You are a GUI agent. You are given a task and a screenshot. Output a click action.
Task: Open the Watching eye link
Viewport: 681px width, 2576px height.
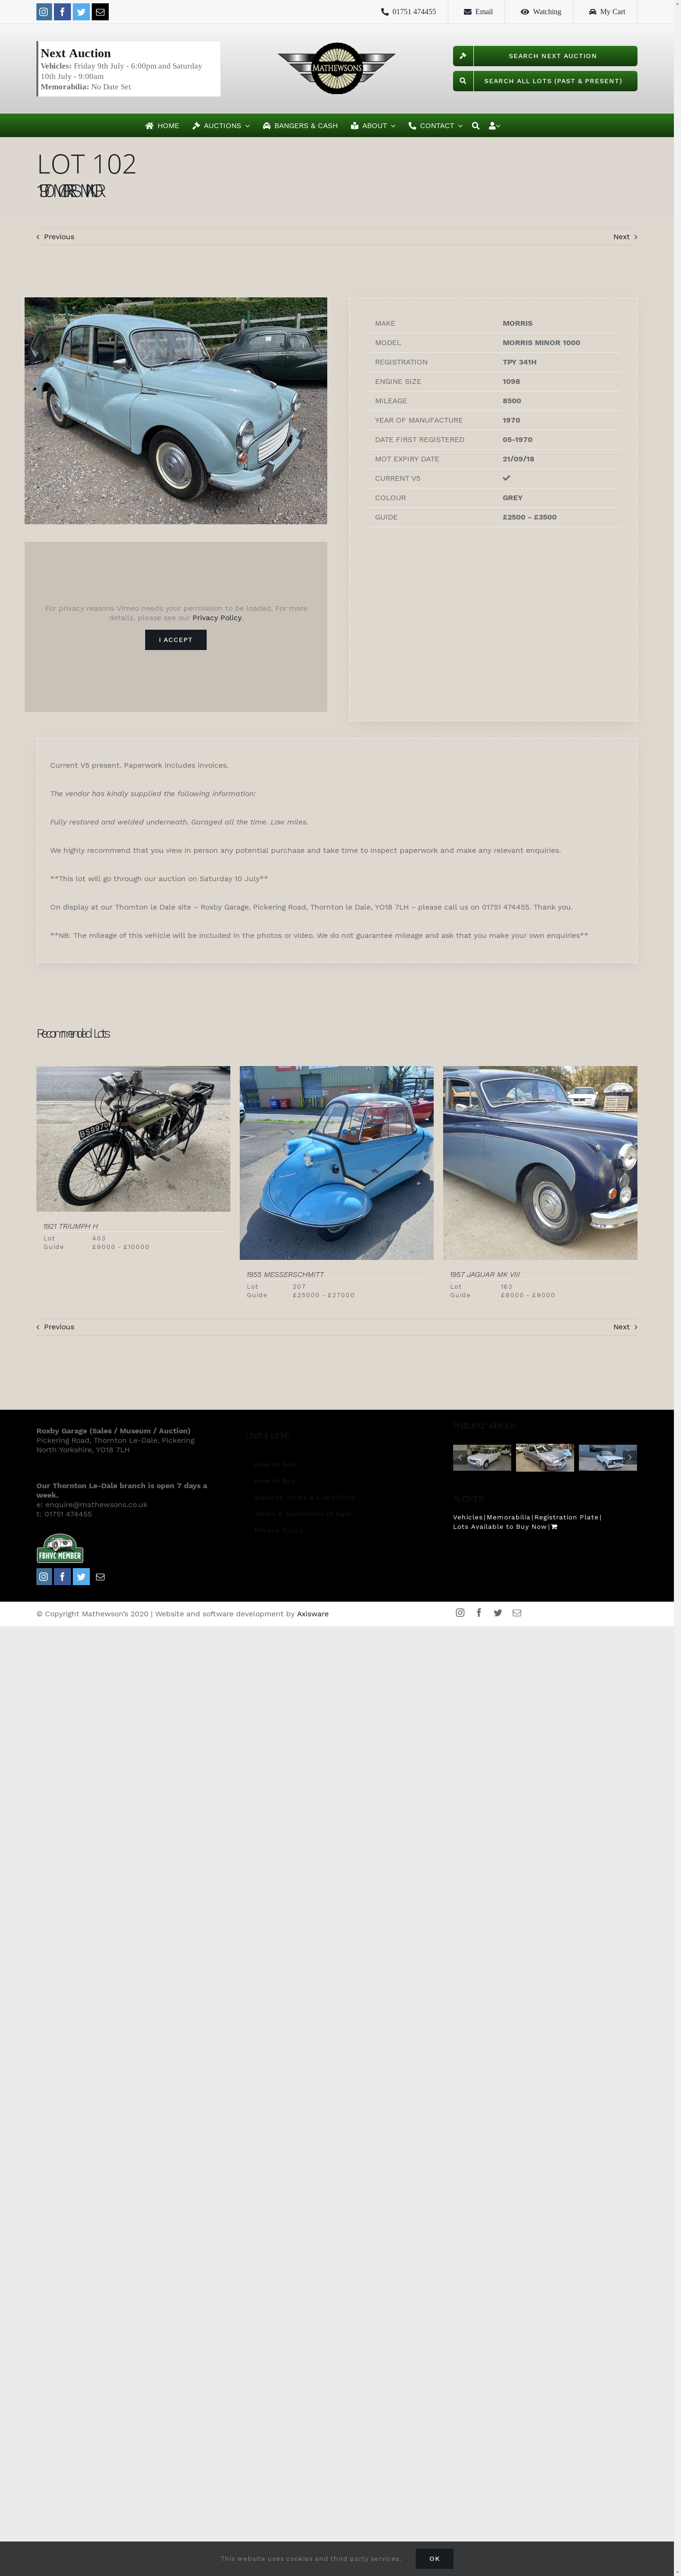tap(541, 12)
